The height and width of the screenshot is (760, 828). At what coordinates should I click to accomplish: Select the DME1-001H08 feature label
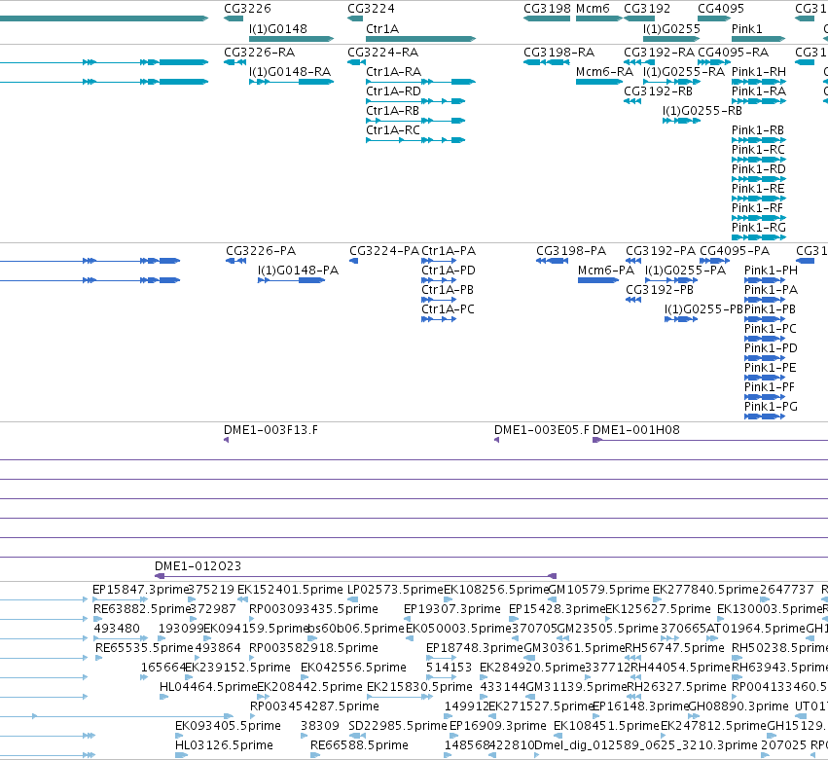[x=636, y=430]
